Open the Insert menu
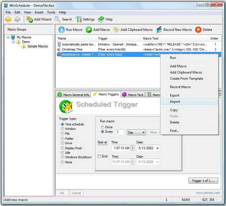Image resolution: width=226 pixels, height=206 pixels. coord(39,12)
